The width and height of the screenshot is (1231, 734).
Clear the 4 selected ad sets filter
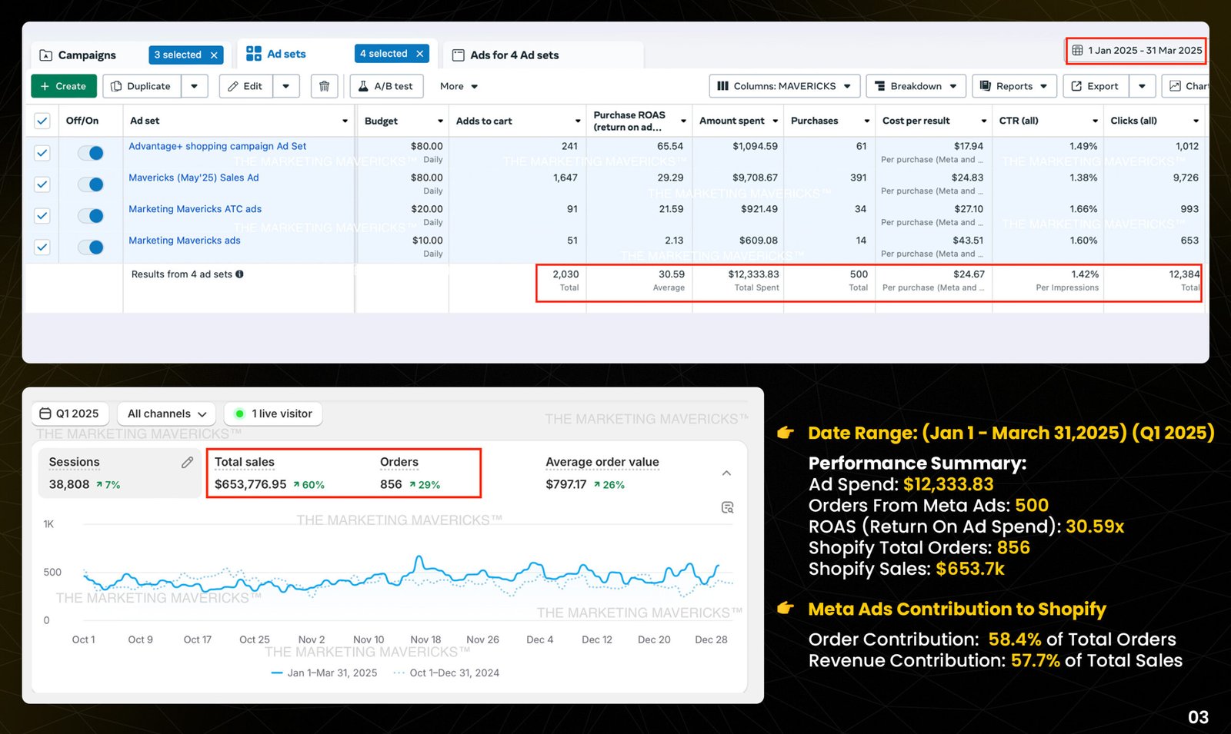[420, 54]
